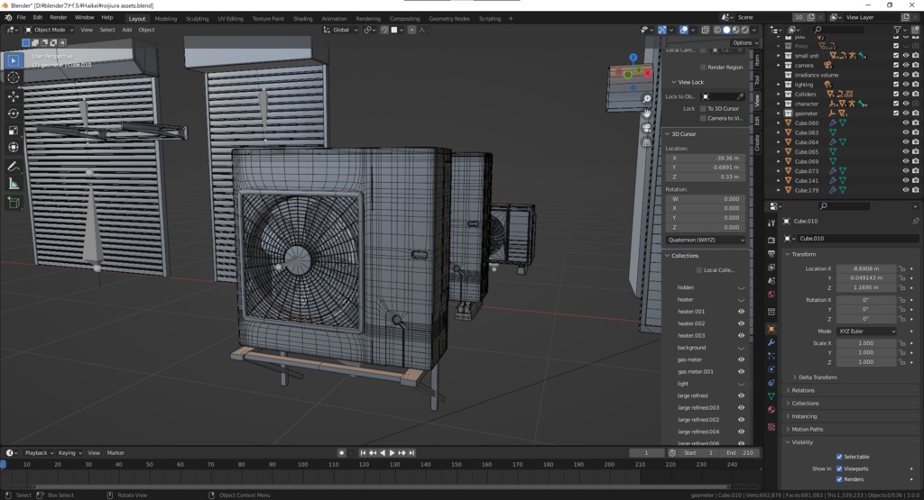
Task: Switch to the Geometry Nodes workspace tab
Action: point(449,19)
